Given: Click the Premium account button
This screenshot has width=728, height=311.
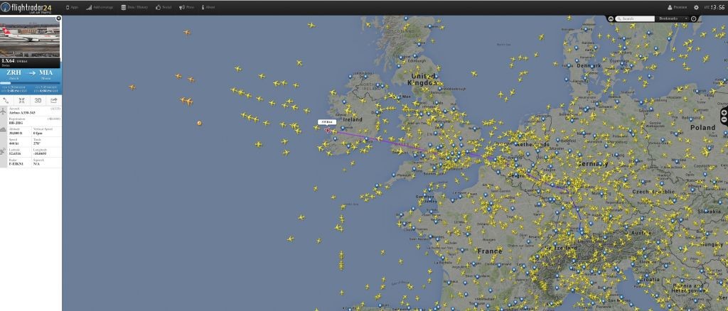Looking at the screenshot, I should tap(678, 7).
